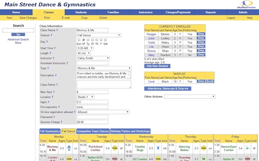This screenshot has width=259, height=161.
Task: Click the help icon beside On-line registration allowed
Action: 75,112
